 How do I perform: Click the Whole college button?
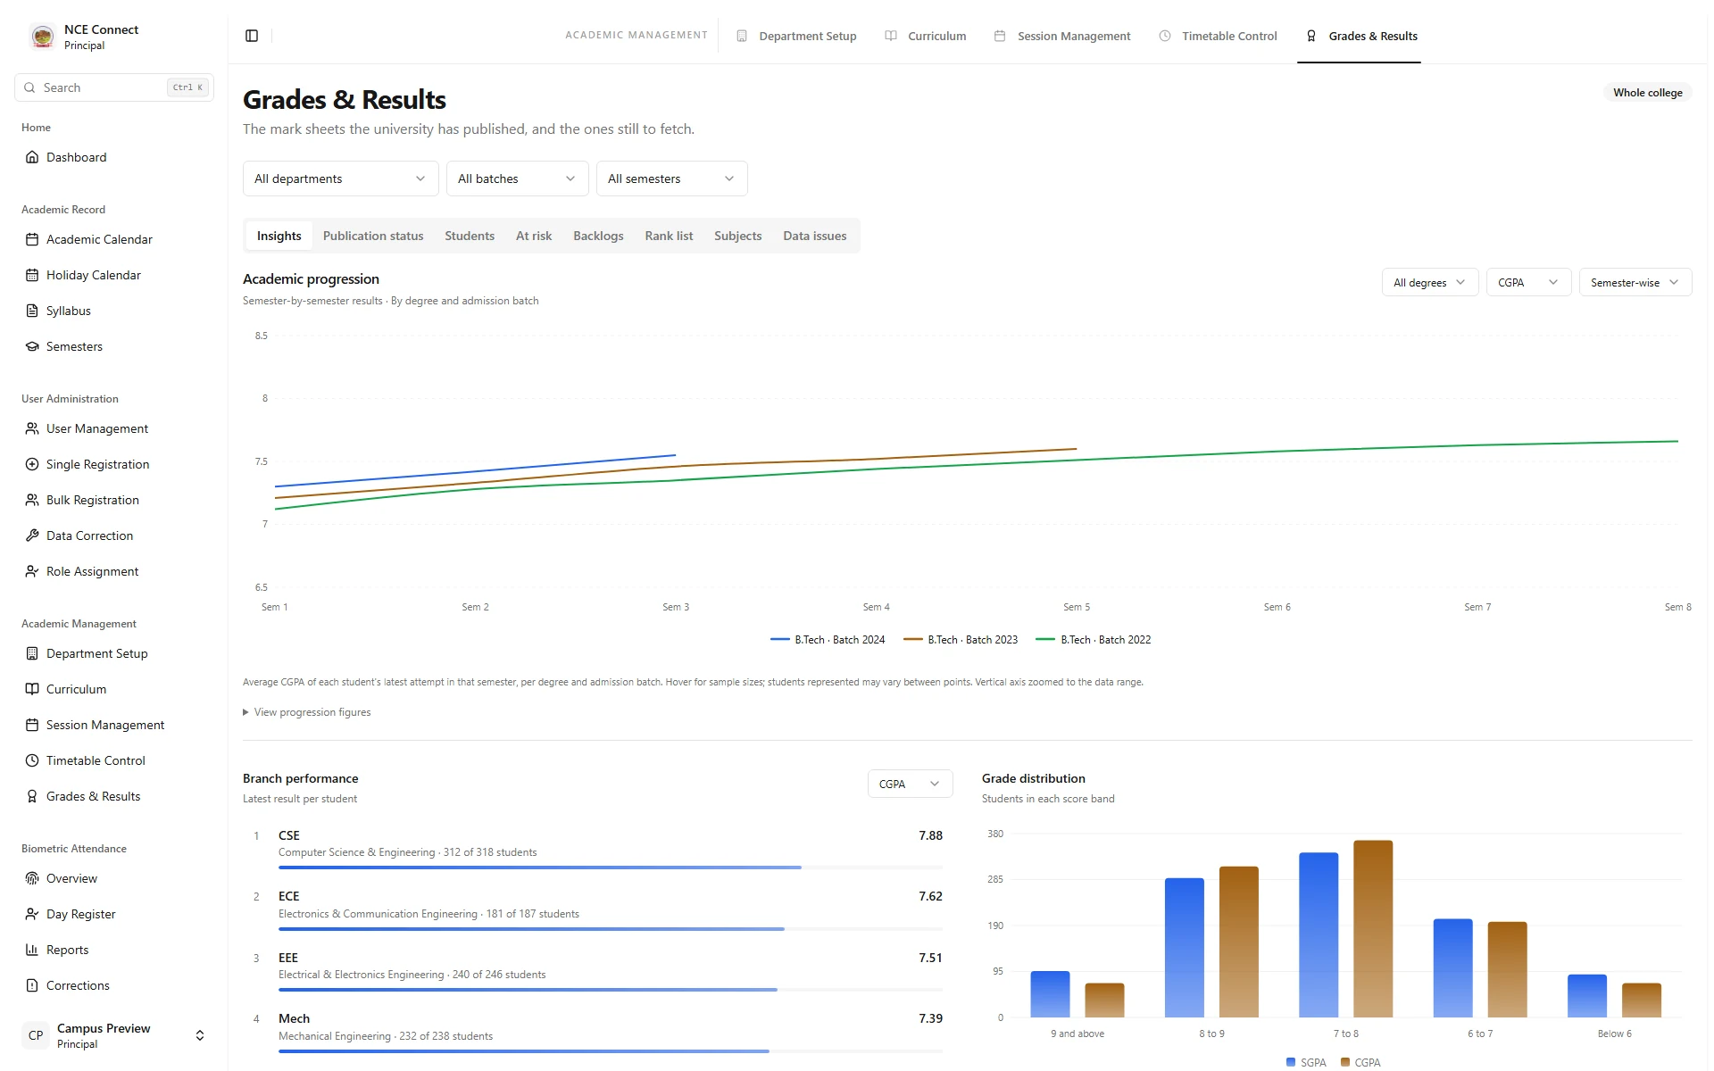click(1647, 92)
